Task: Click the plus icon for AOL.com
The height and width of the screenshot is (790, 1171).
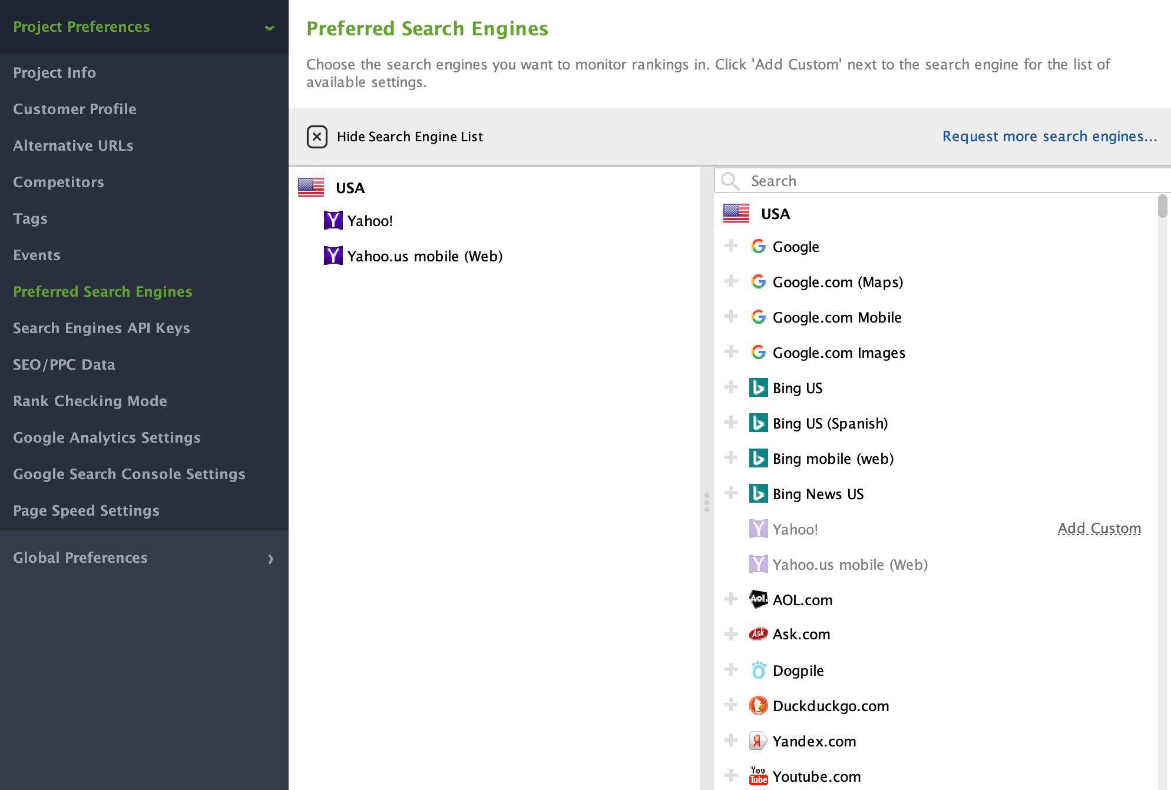Action: tap(731, 599)
